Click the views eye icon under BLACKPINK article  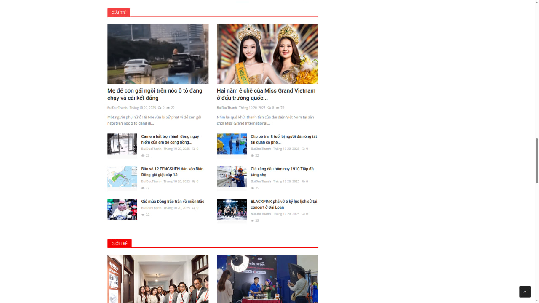(x=252, y=221)
